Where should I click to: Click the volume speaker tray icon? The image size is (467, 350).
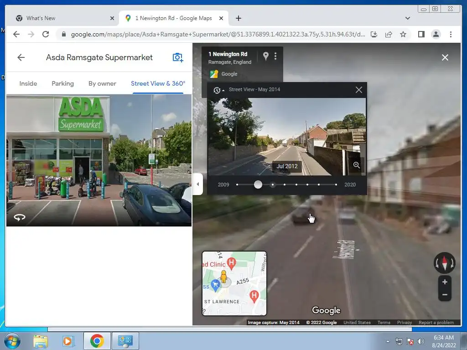420,341
